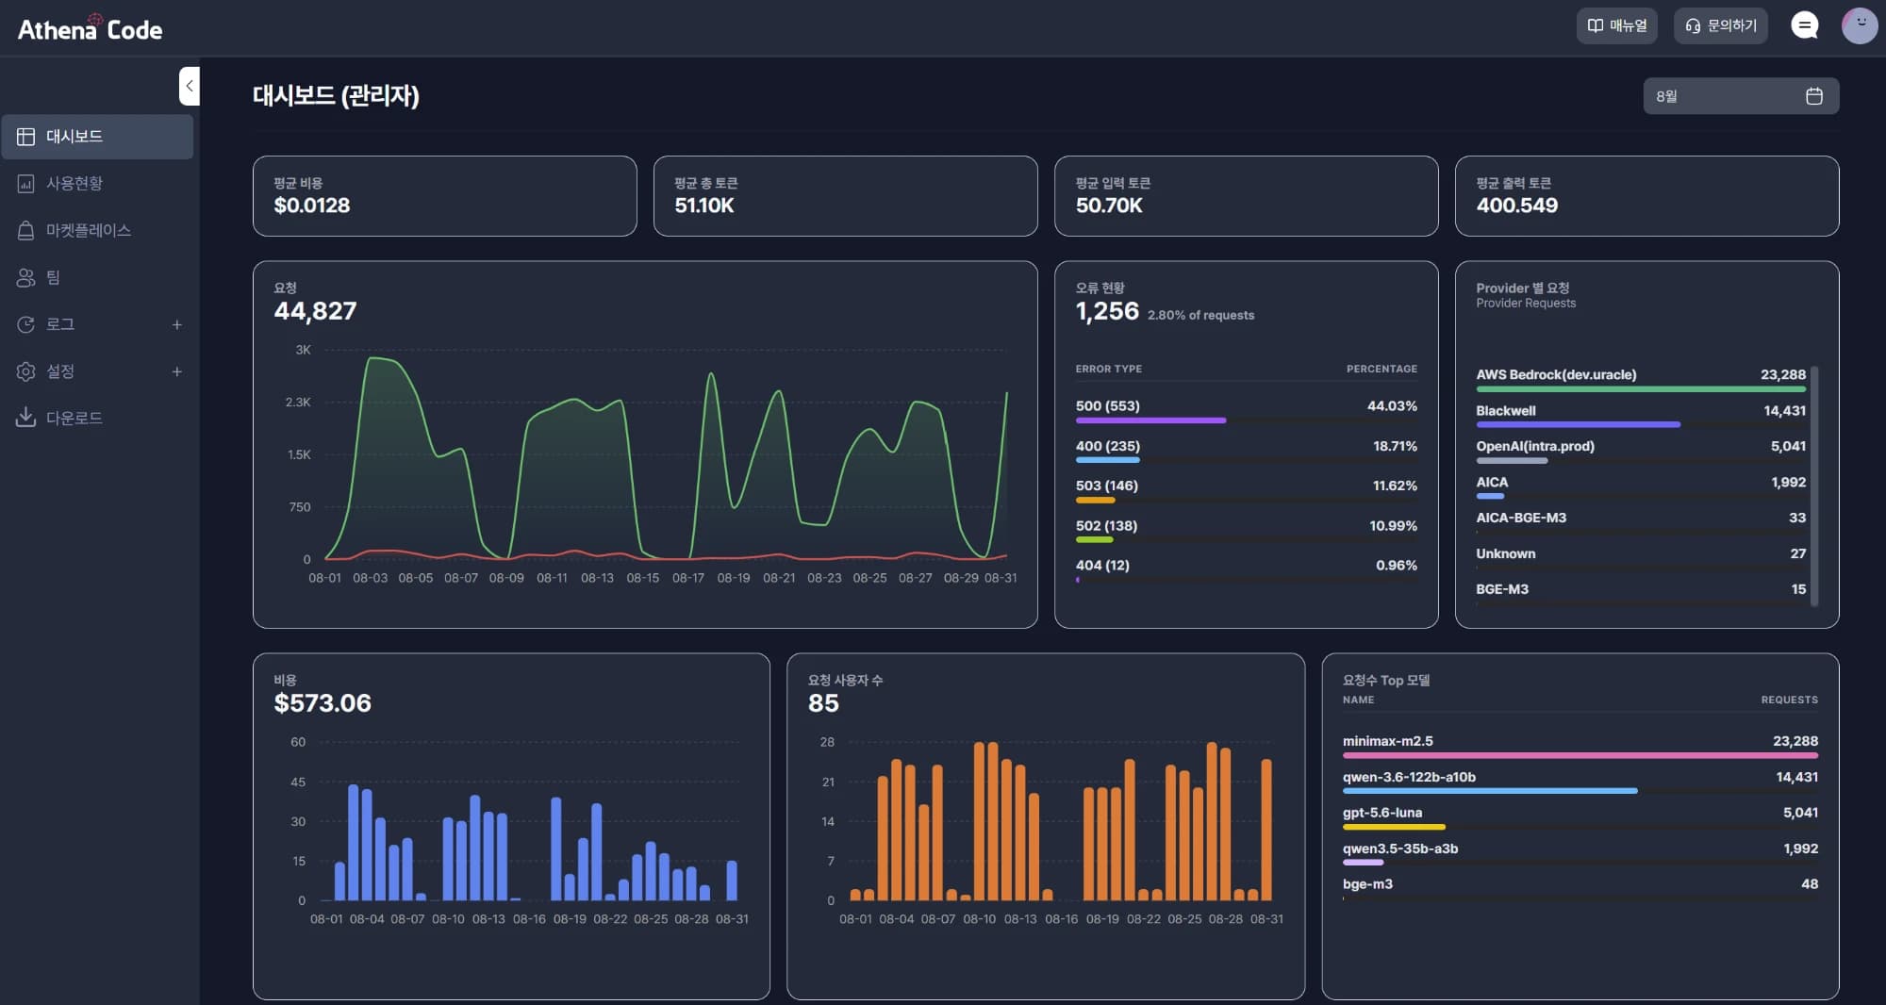Click the '400 (235)' error type row

click(x=1247, y=452)
